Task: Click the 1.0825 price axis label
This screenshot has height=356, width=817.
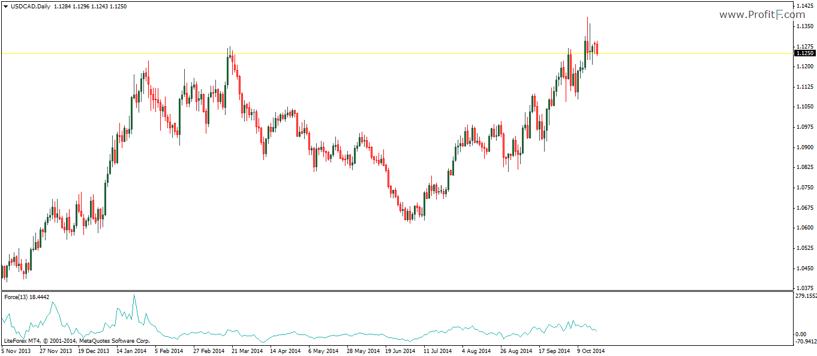Action: click(805, 167)
